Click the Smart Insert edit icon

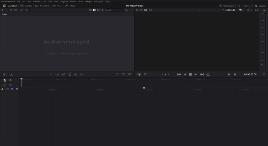point(51,74)
